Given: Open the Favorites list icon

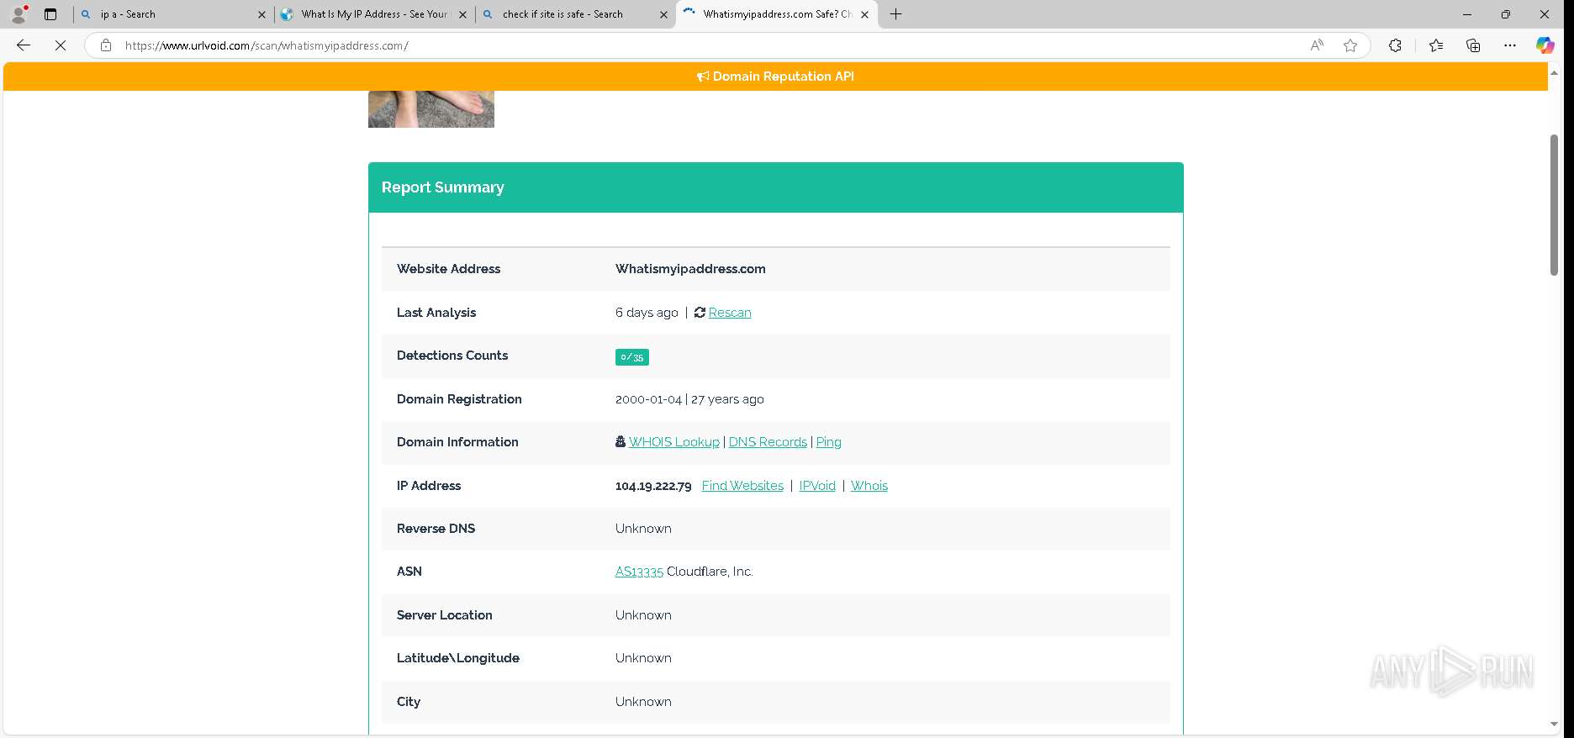Looking at the screenshot, I should 1436,45.
